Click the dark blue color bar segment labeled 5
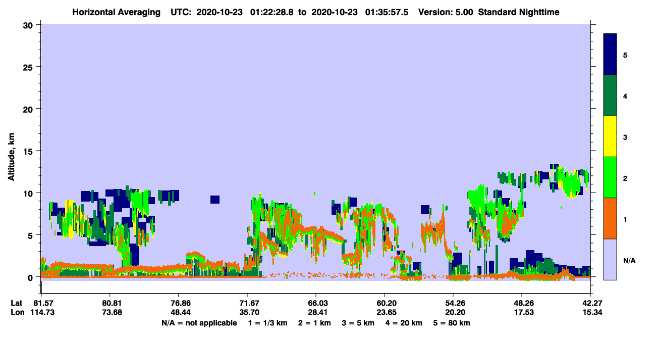The width and height of the screenshot is (656, 337). pyautogui.click(x=610, y=55)
